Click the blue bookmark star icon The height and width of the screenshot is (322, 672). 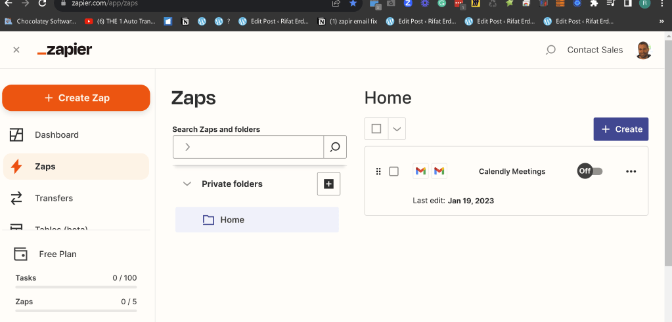click(x=353, y=3)
